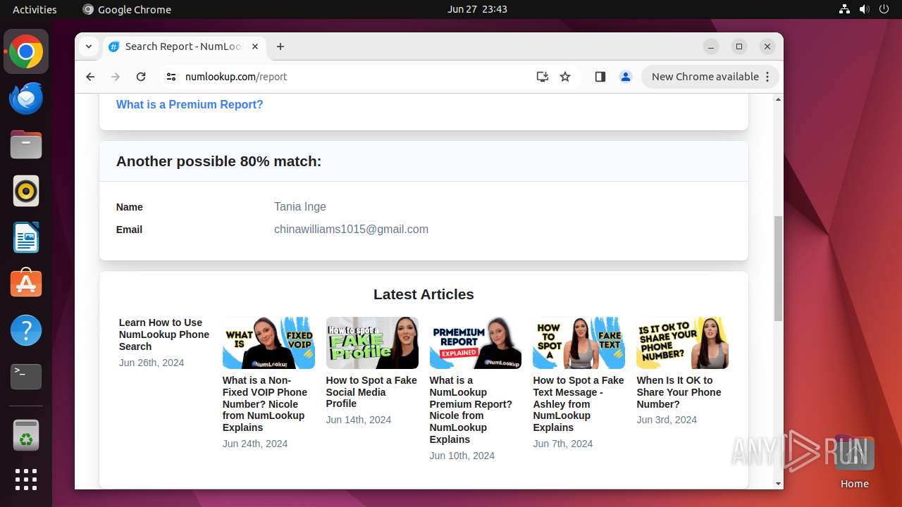Open How to Spot a Fake Text Message article
Image resolution: width=902 pixels, height=507 pixels.
(579, 403)
